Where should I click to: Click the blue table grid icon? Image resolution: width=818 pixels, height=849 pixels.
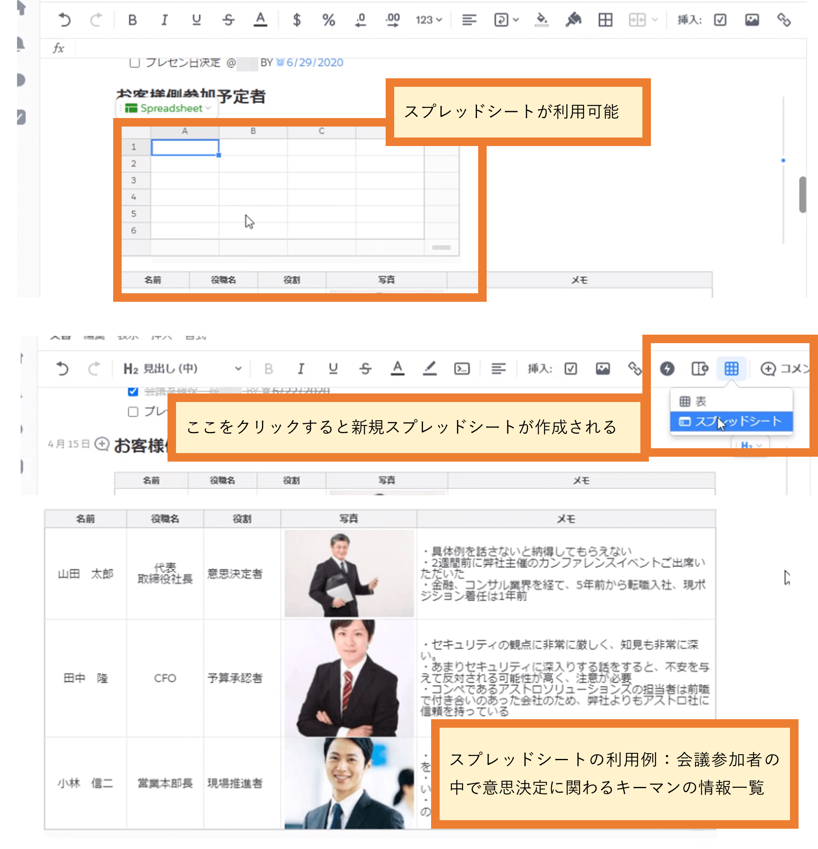point(731,369)
